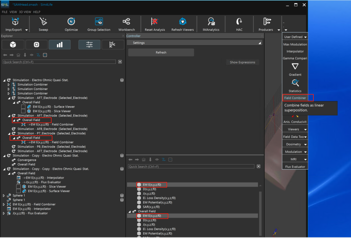Expand the Sphere 1 tree node
This screenshot has width=351, height=238.
click(x=4, y=196)
